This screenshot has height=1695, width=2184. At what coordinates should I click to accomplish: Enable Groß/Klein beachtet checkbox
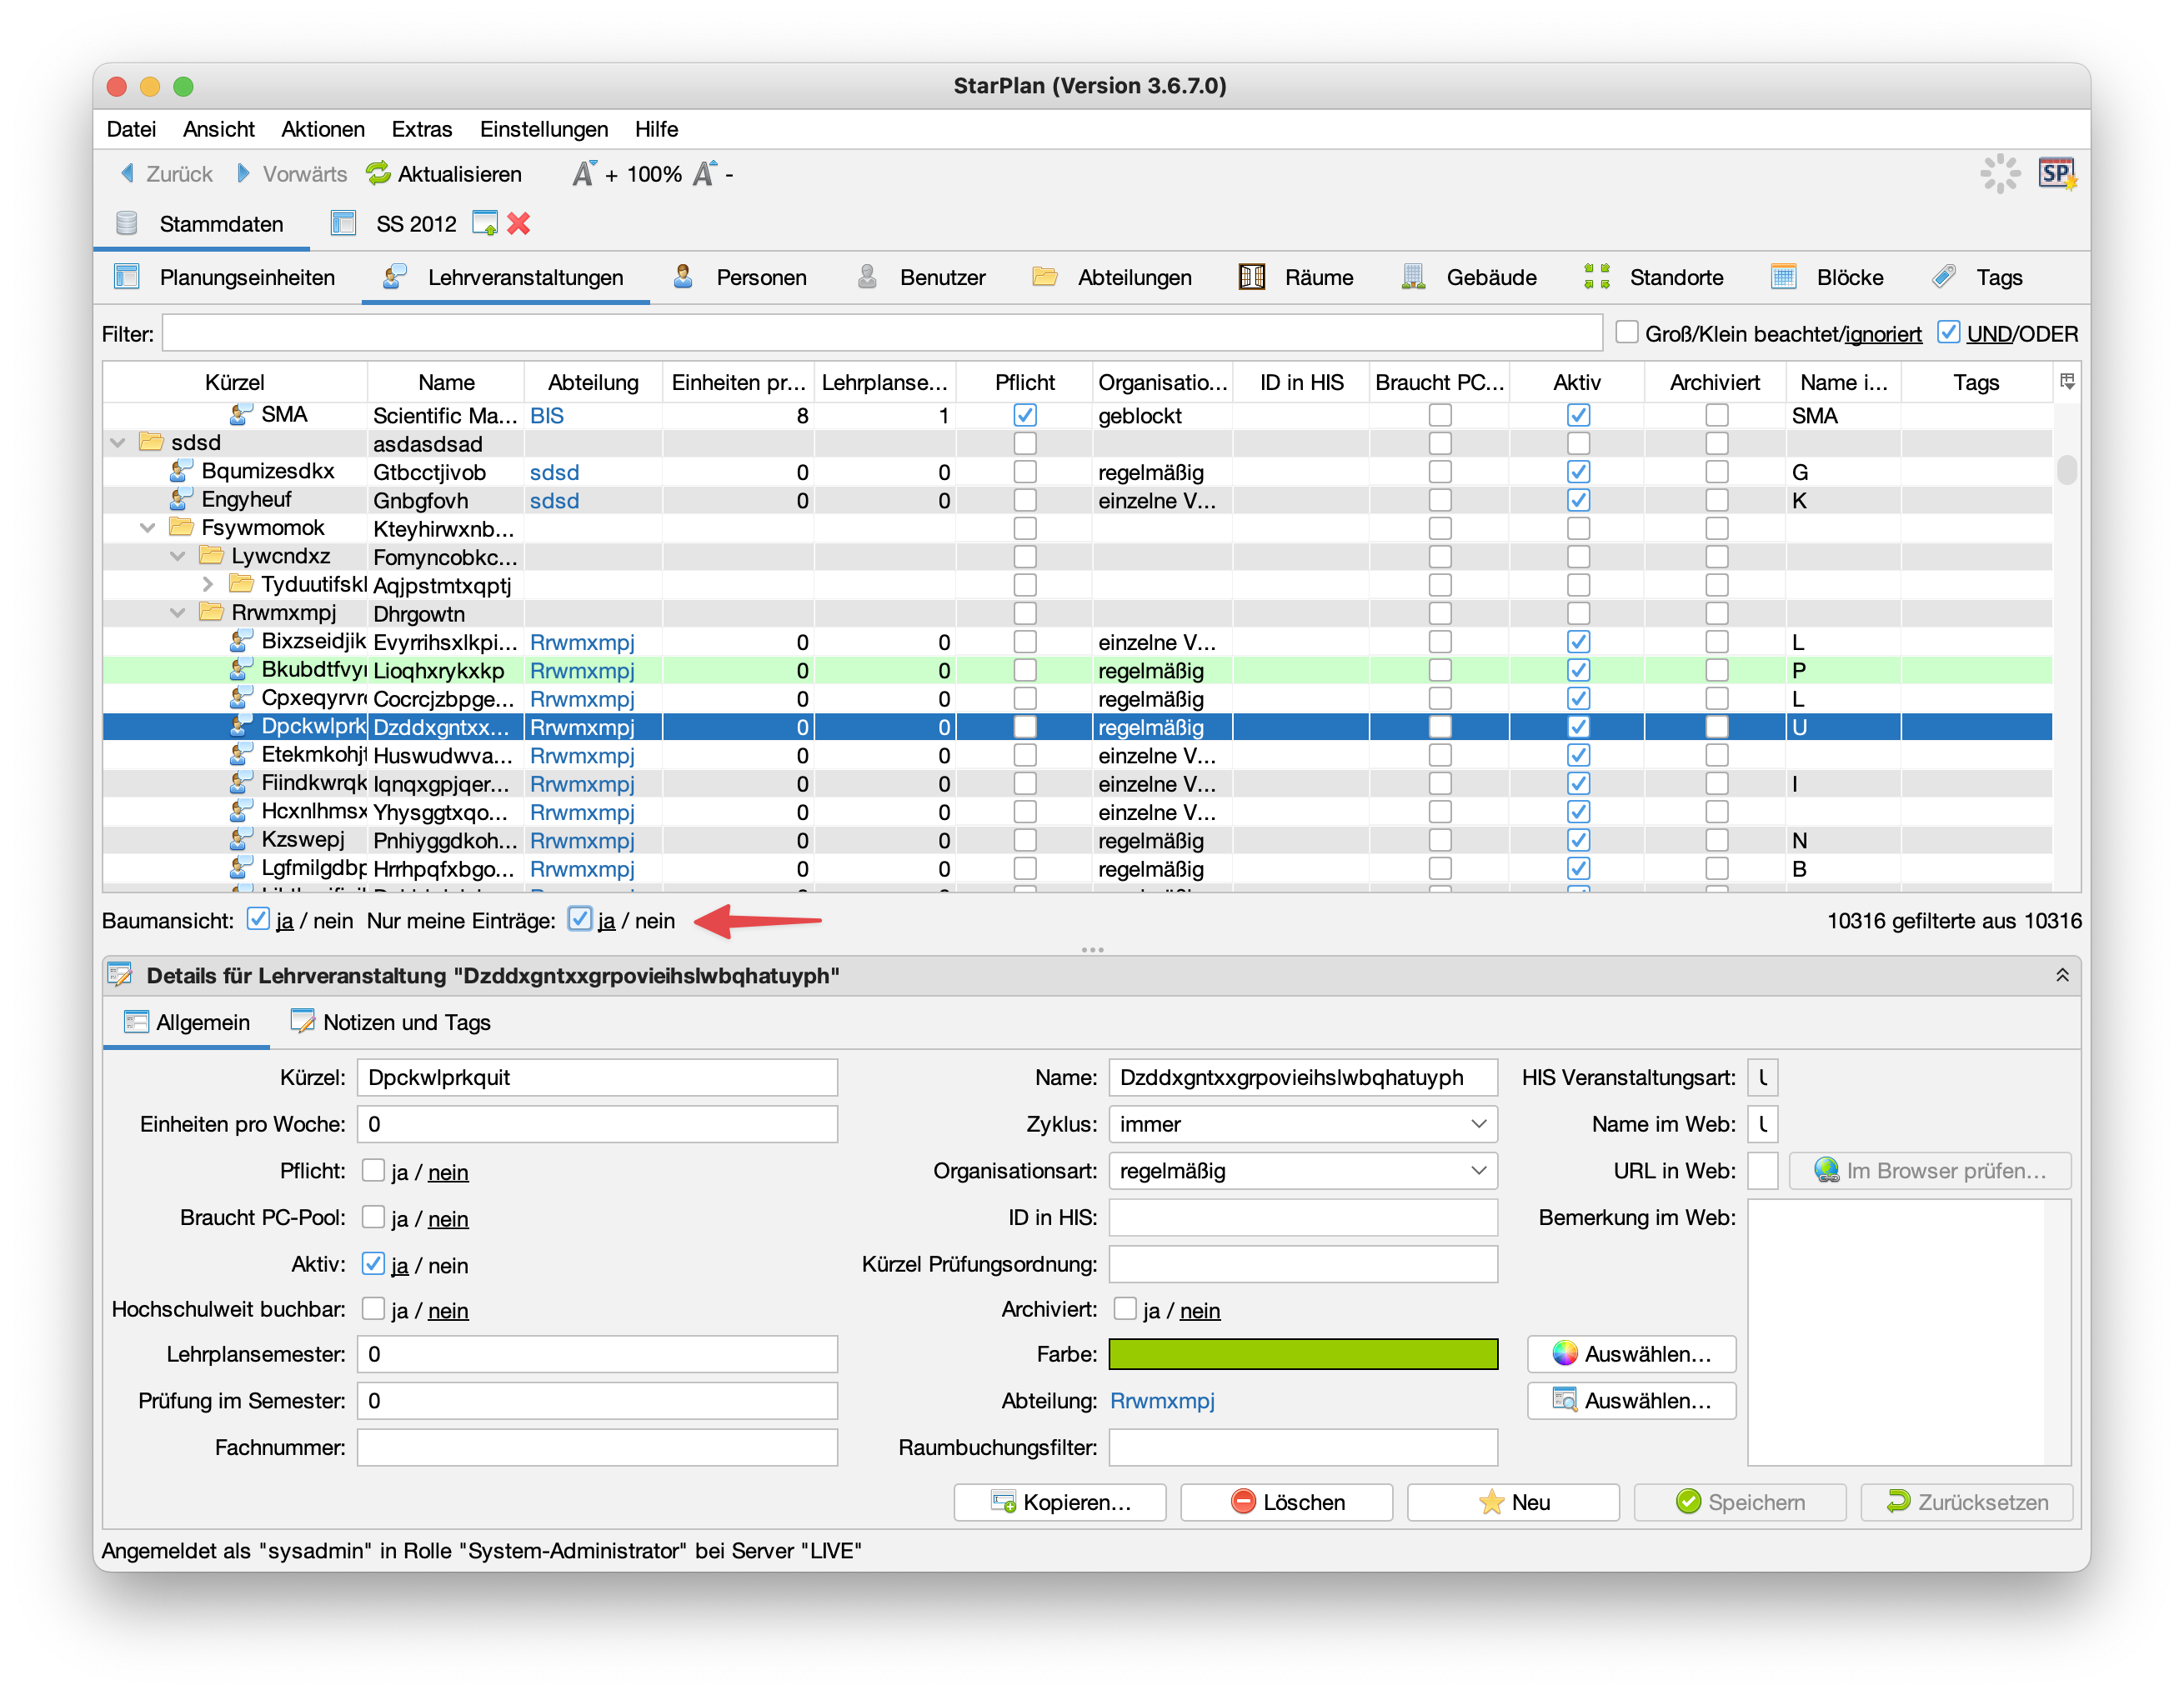1627,332
